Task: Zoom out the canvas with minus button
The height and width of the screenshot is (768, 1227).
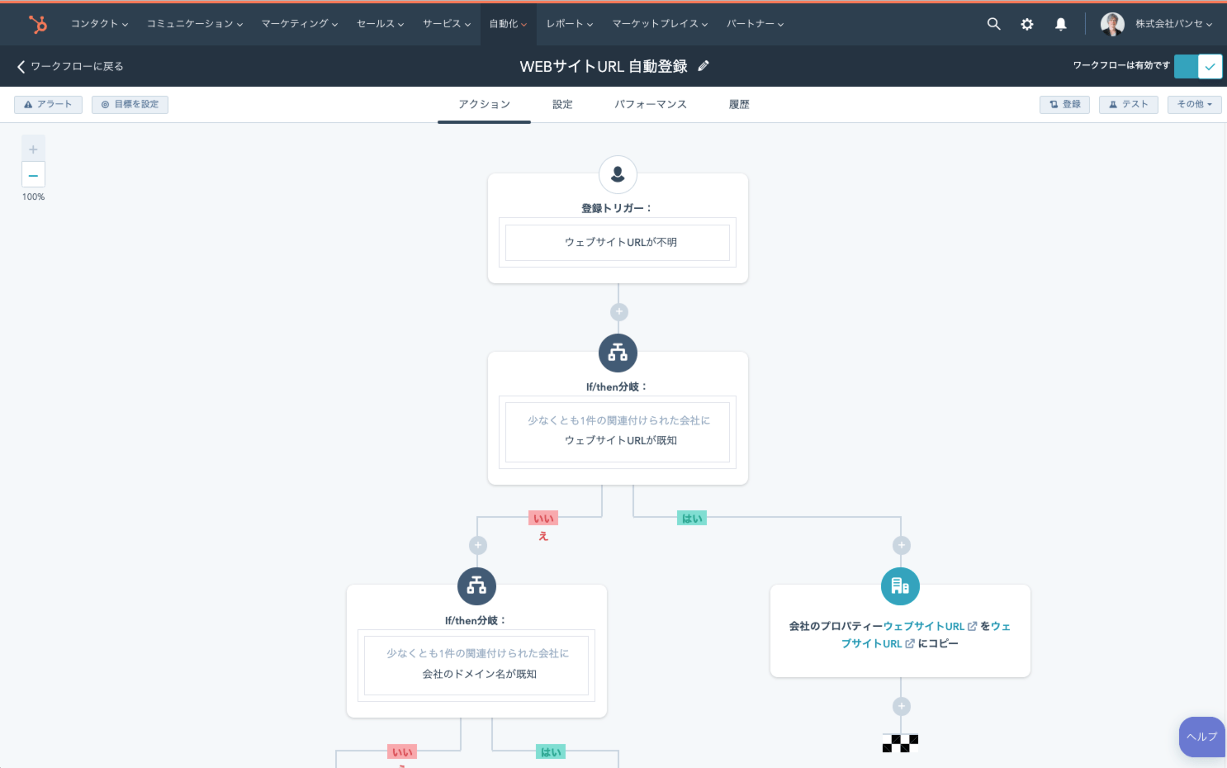Action: coord(33,175)
